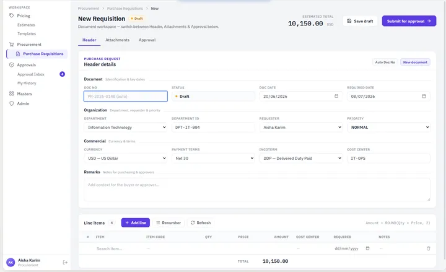Click the Refresh button

pos(201,223)
